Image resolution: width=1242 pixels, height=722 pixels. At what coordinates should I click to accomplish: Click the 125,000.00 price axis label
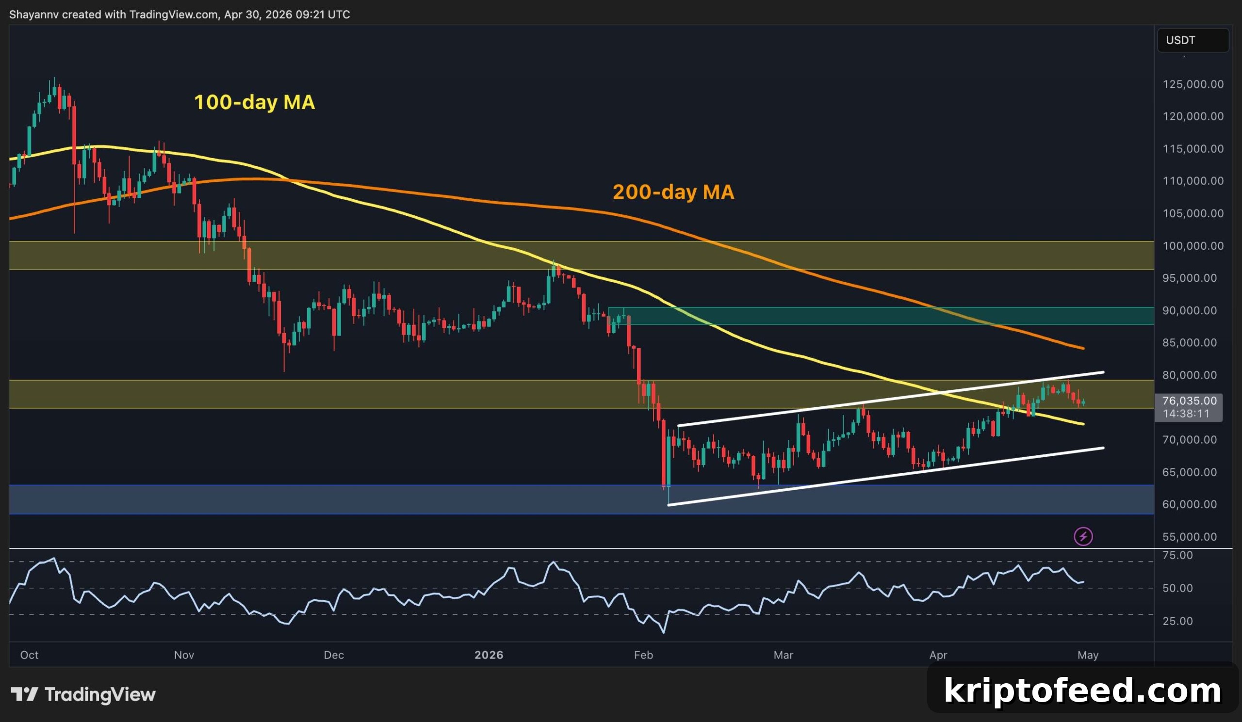(x=1193, y=84)
